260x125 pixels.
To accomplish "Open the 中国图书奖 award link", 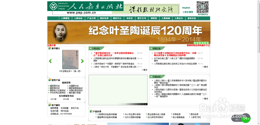I will coord(74,86).
